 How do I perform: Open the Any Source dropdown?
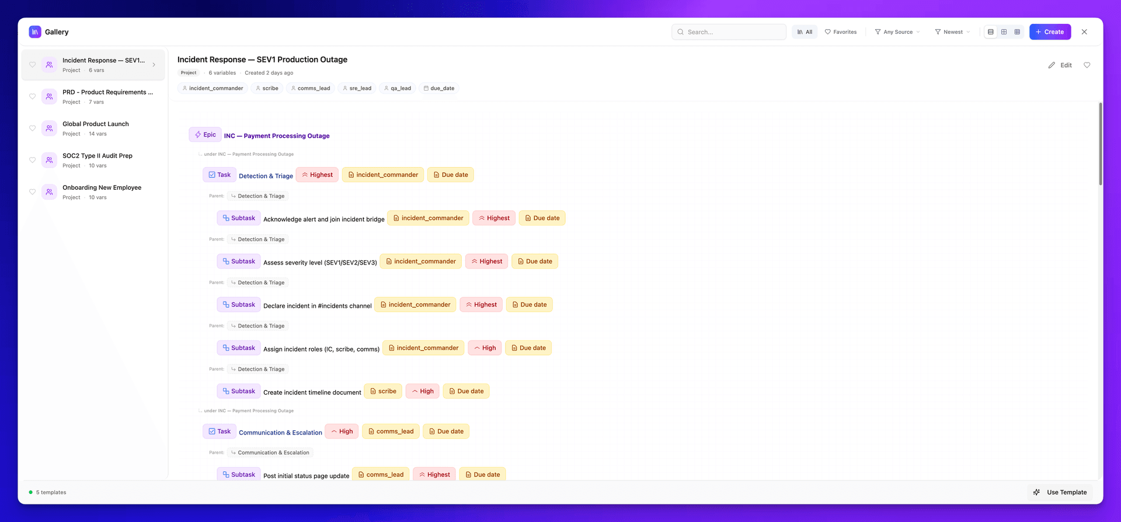pyautogui.click(x=897, y=32)
